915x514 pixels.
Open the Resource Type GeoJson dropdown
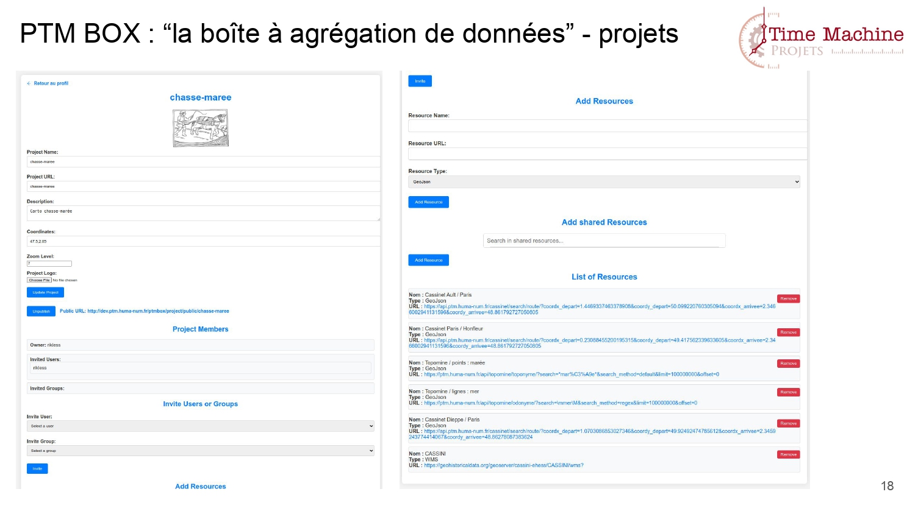point(603,182)
